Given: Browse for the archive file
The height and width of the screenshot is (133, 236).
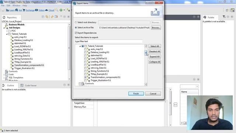Looking at the screenshot, I should (156, 28).
